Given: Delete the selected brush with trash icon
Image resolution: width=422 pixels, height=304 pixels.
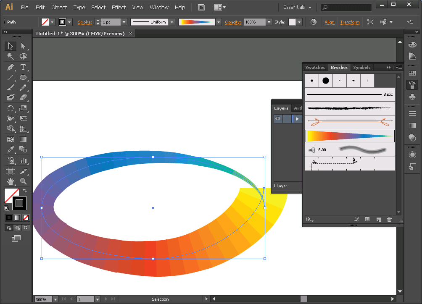Looking at the screenshot, I should 390,220.
